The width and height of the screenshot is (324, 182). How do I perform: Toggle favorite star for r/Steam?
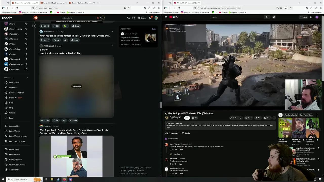pyautogui.click(x=26, y=44)
